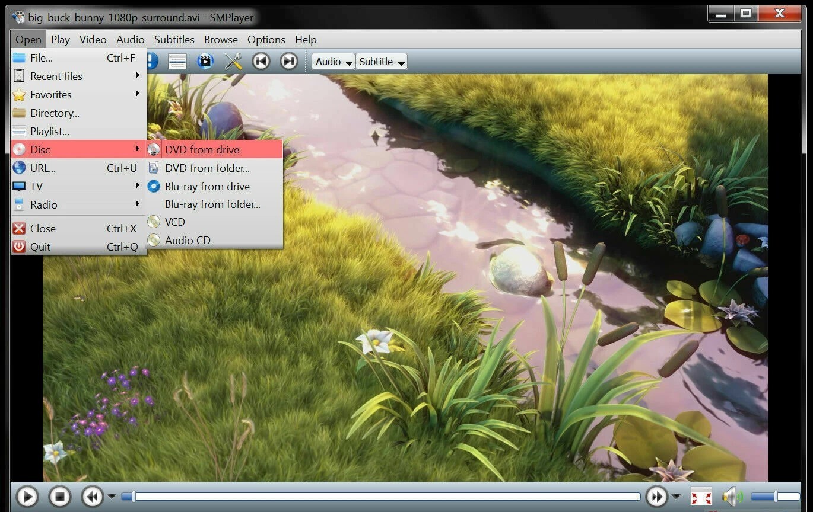Click the Stop button
Image resolution: width=813 pixels, height=512 pixels.
click(59, 497)
